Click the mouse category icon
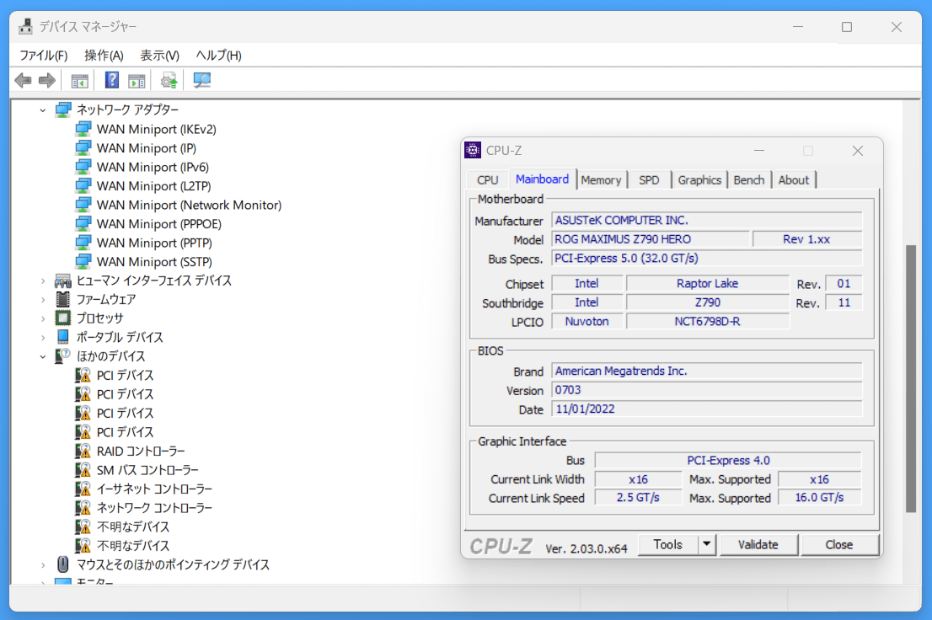The width and height of the screenshot is (932, 620). [x=62, y=564]
